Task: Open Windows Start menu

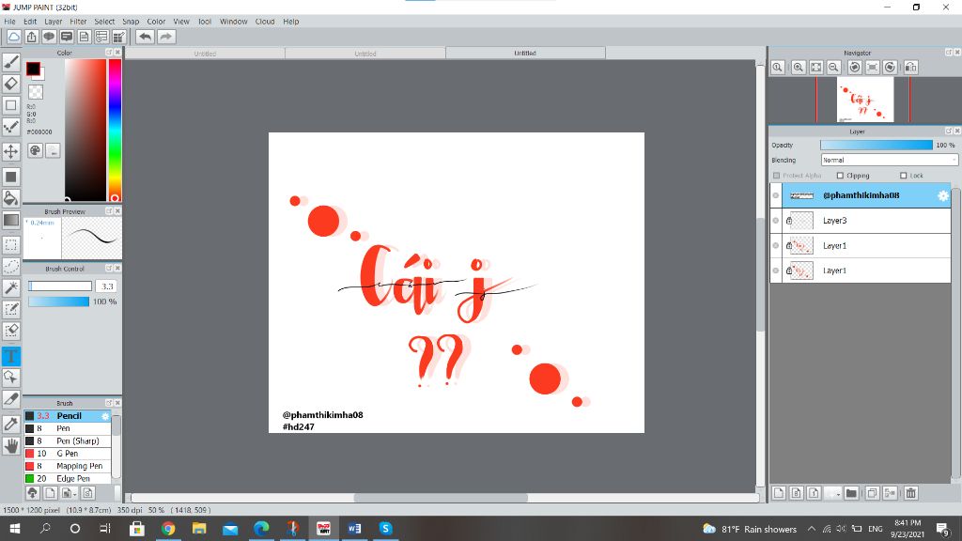Action: click(x=15, y=528)
